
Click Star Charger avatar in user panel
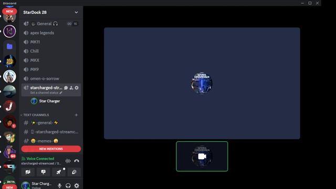pos(25,185)
